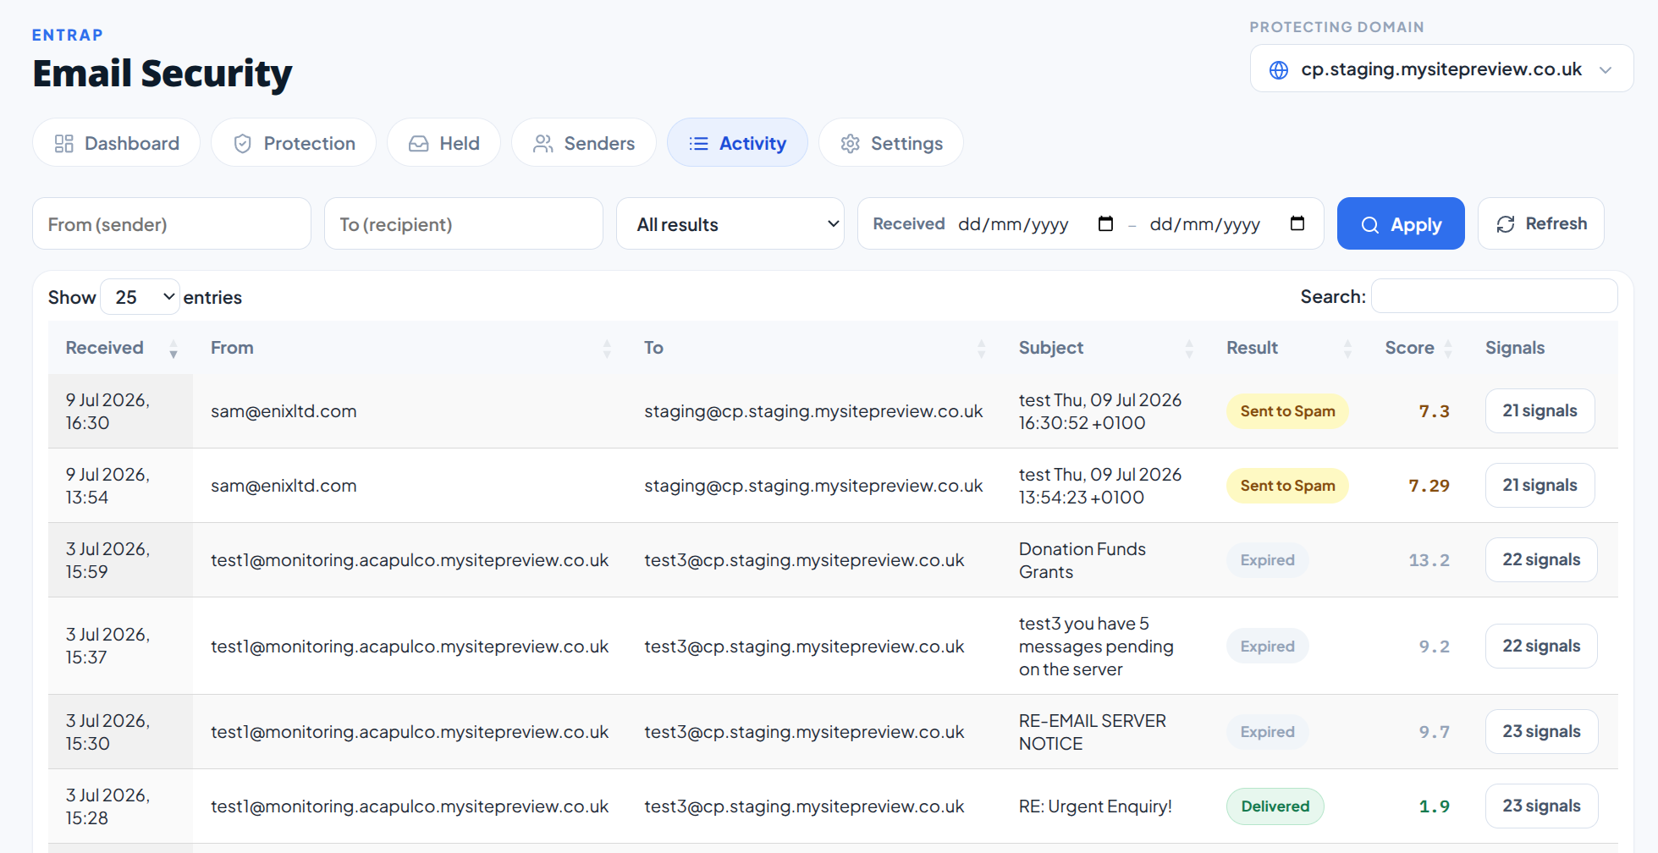
Task: Switch to the Protection tab
Action: click(294, 143)
